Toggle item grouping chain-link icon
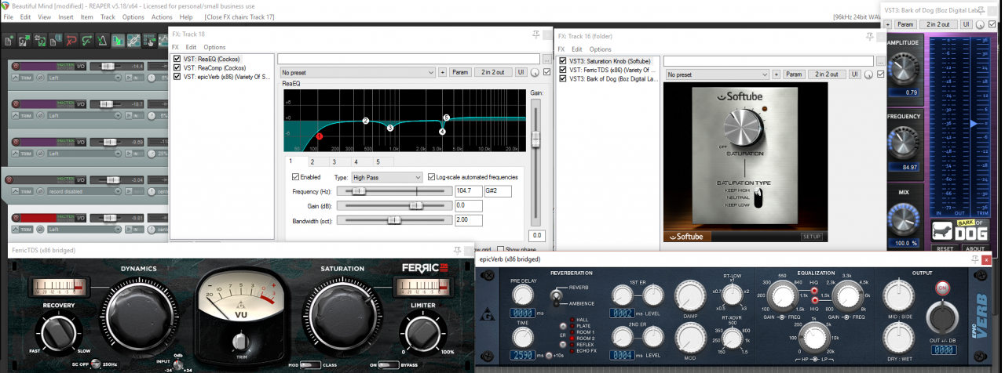The width and height of the screenshot is (1005, 373). [133, 40]
